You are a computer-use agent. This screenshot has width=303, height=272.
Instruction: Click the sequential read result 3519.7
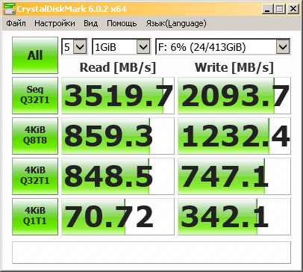[x=118, y=96]
